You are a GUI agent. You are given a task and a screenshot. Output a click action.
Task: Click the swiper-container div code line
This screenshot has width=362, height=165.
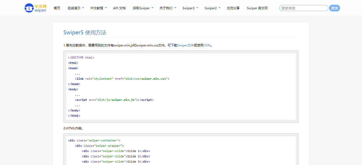[94, 140]
